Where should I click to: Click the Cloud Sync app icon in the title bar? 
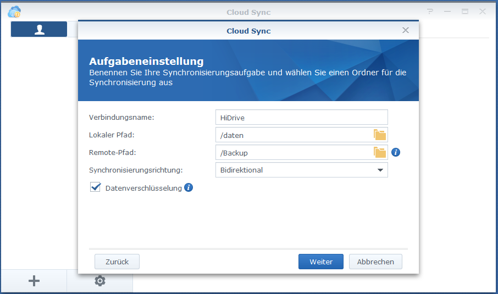[14, 12]
